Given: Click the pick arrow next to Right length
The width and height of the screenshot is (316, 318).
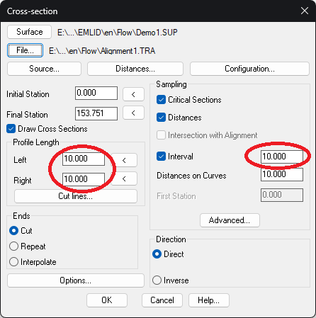Looking at the screenshot, I should (x=124, y=179).
